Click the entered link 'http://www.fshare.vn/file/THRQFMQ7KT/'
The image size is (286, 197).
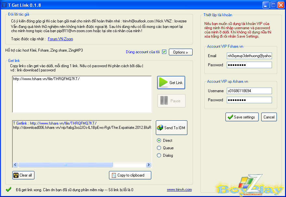pyautogui.click(x=46, y=79)
